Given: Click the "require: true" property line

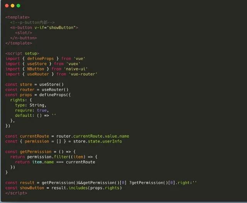Looking at the screenshot, I should pyautogui.click(x=32, y=110).
